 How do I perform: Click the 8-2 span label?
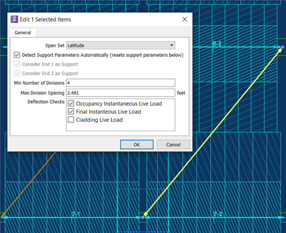(217, 43)
